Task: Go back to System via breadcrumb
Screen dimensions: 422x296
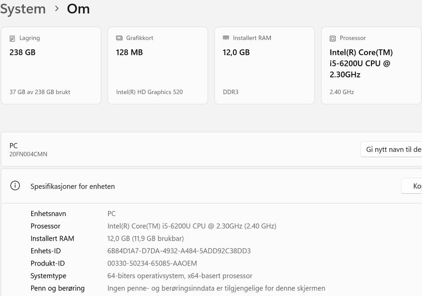Action: click(22, 9)
